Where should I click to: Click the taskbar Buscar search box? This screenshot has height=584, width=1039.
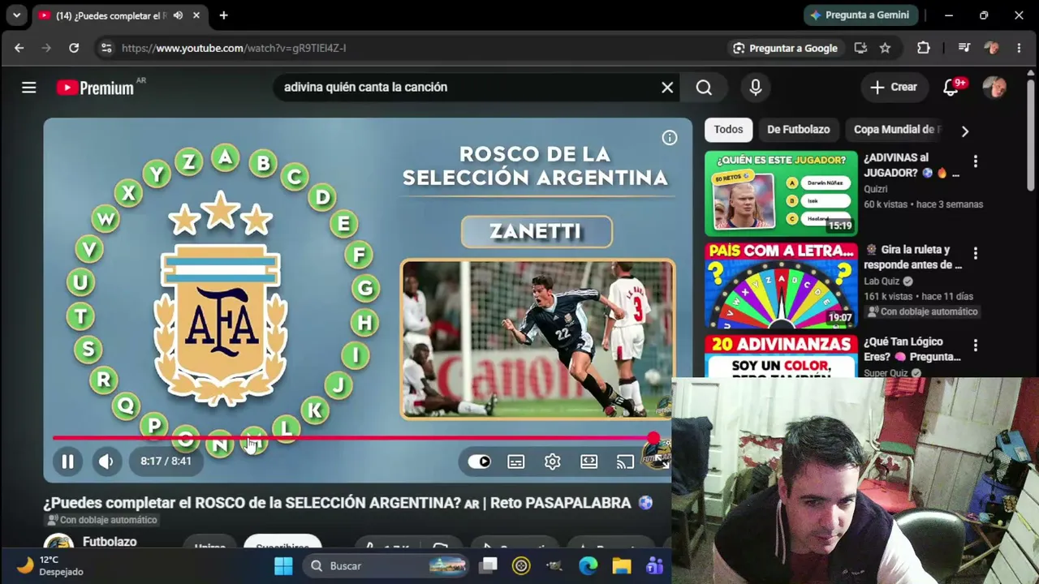point(386,565)
